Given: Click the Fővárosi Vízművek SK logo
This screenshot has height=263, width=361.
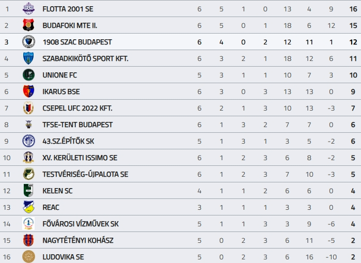Looking at the screenshot, I should (28, 224).
